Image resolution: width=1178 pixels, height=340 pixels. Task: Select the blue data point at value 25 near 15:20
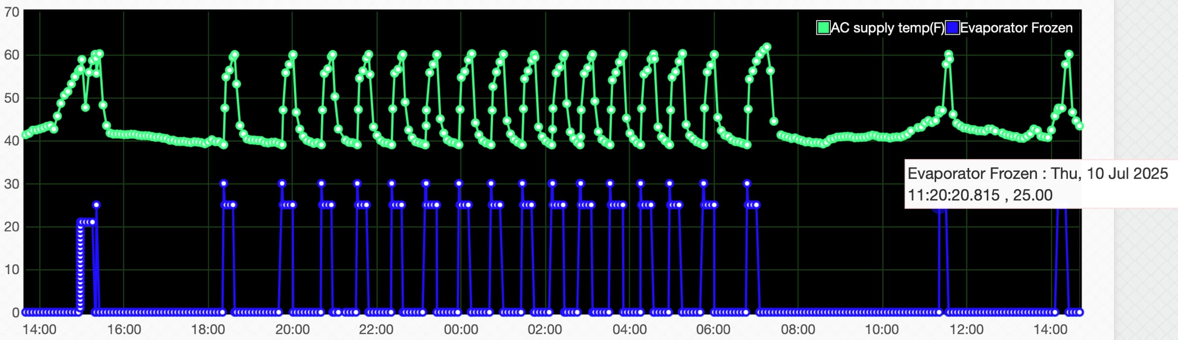click(96, 205)
